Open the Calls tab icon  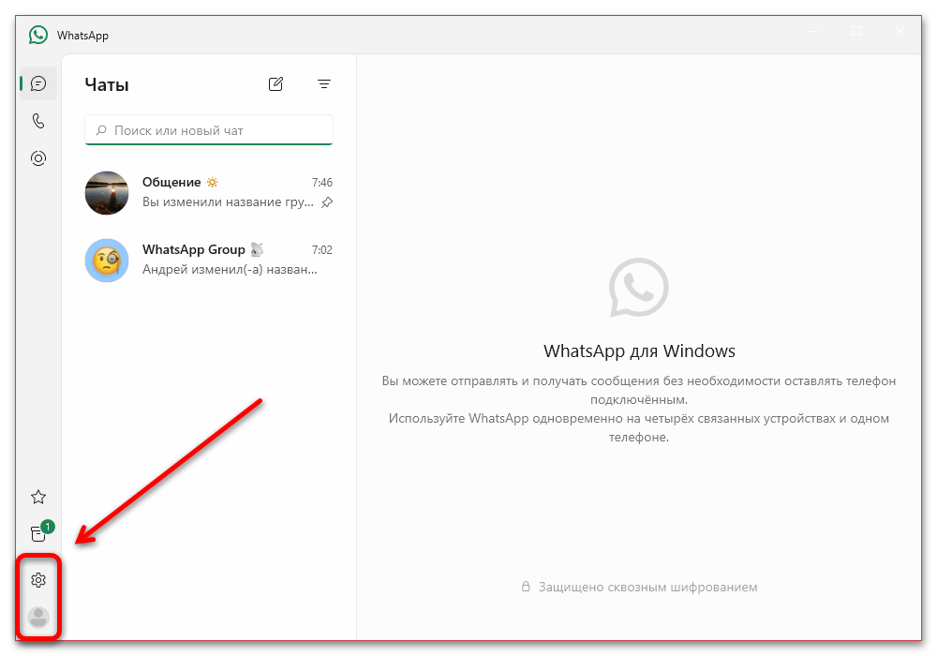tap(38, 121)
